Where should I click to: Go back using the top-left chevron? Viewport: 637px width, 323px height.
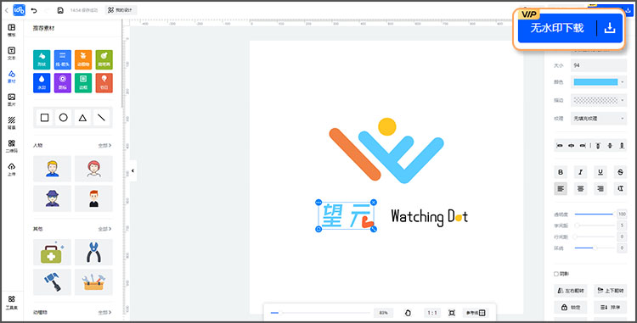click(7, 10)
